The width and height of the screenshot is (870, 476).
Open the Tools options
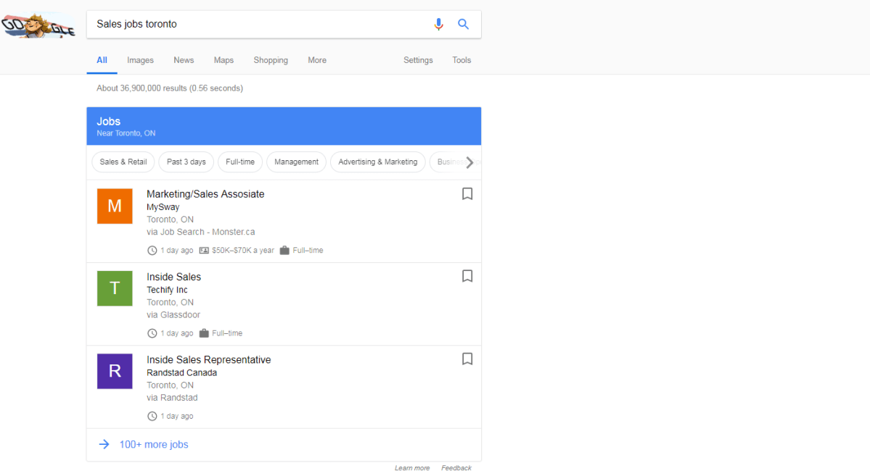click(x=461, y=60)
